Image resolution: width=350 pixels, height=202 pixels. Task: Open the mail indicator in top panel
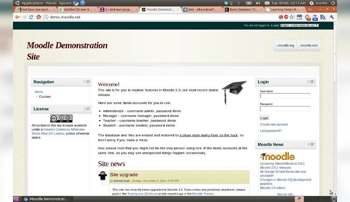(267, 3)
